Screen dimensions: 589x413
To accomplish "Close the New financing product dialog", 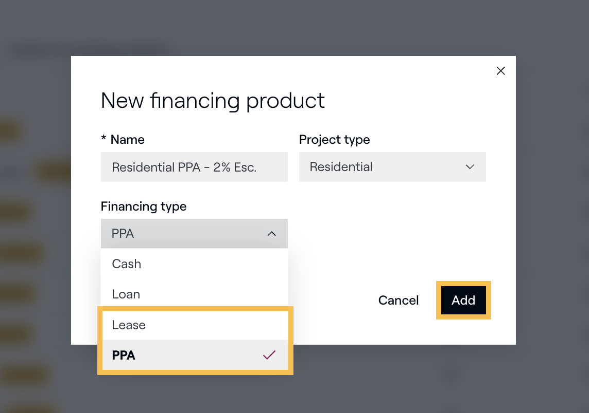I will (x=500, y=71).
